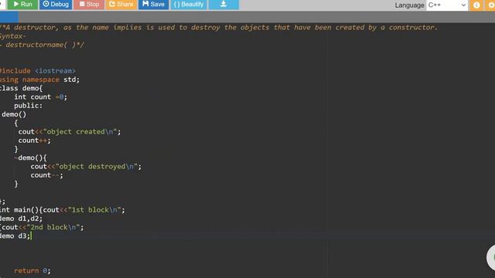Click the comment starting 'A destructor, as the name'

coord(219,28)
